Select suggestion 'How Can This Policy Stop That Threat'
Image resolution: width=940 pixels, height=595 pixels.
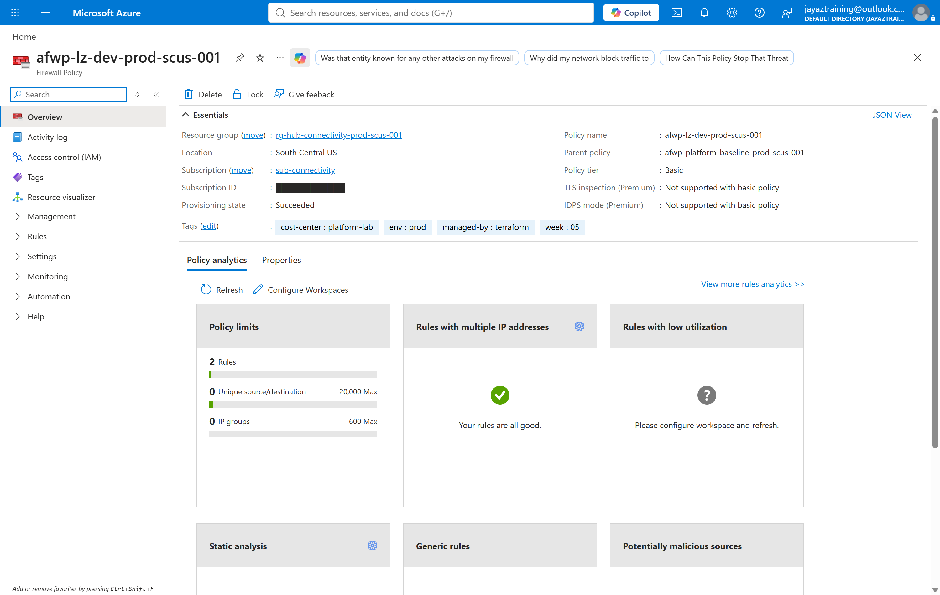click(x=726, y=58)
